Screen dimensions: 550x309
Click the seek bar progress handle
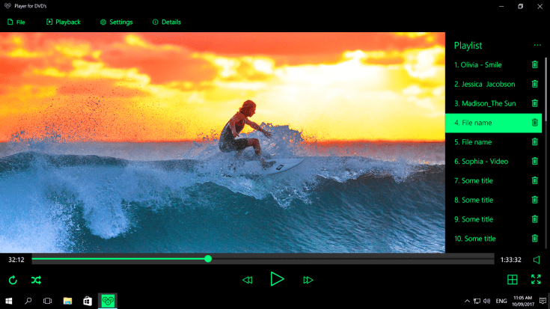[x=208, y=259]
